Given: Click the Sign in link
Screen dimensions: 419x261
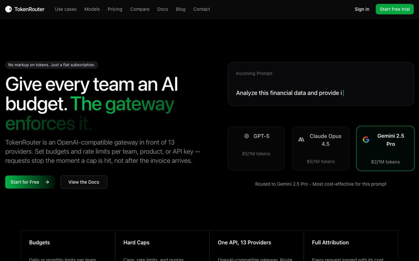Looking at the screenshot, I should (x=362, y=9).
